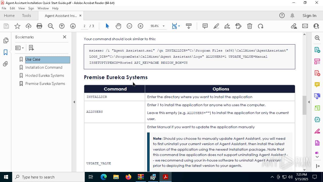Close the Agent Assistant document tab

(80, 16)
